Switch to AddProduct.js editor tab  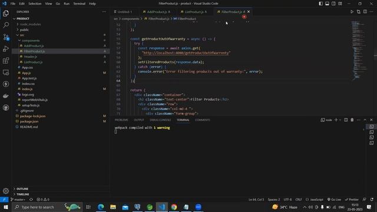pyautogui.click(x=158, y=12)
